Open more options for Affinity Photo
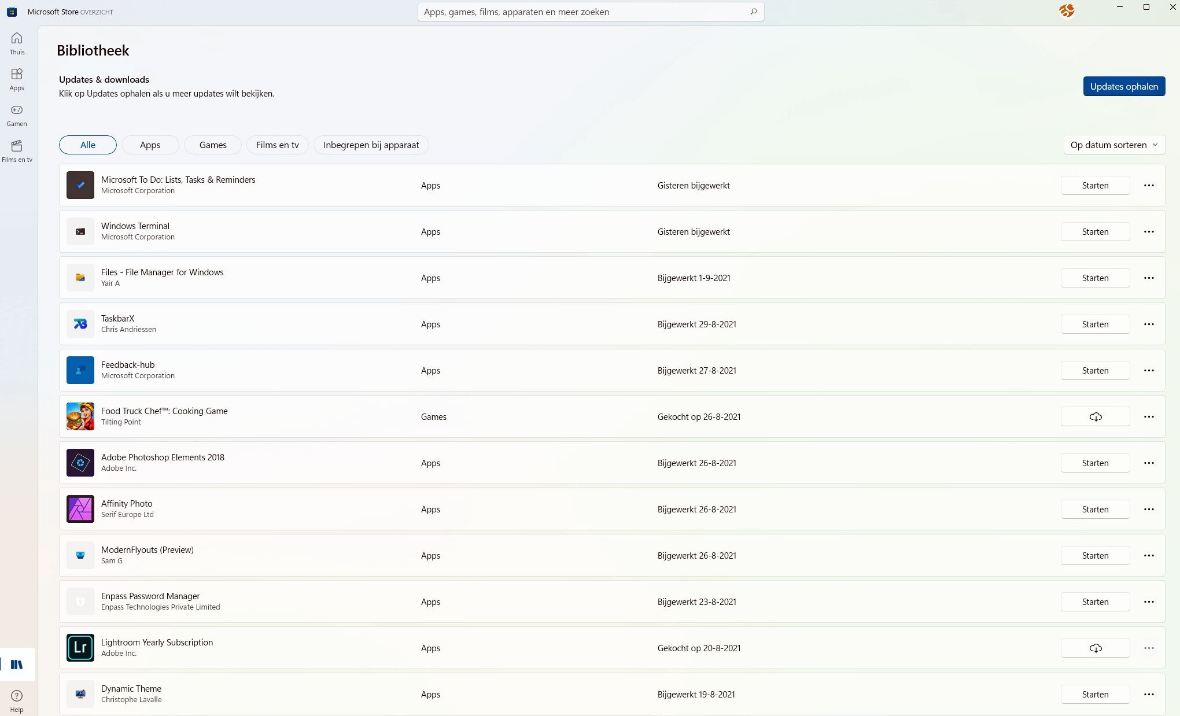This screenshot has height=716, width=1180. [1149, 509]
